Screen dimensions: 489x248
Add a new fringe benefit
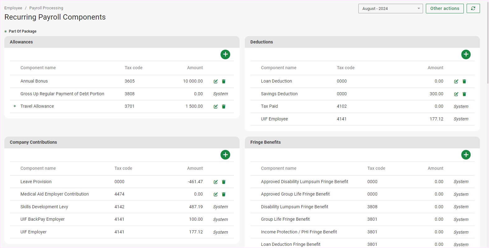[x=466, y=155]
